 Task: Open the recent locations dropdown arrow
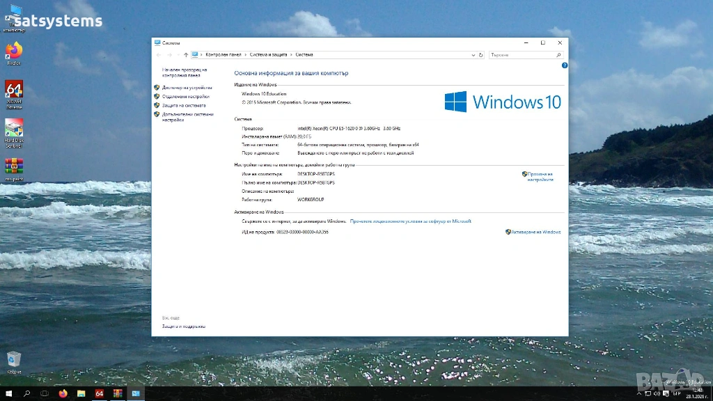tap(177, 54)
